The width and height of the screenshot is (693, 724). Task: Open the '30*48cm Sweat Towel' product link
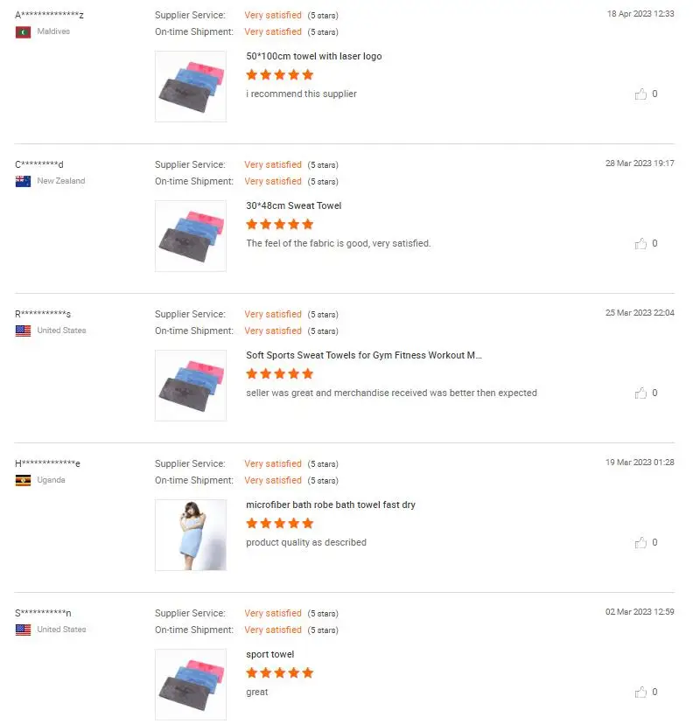pyautogui.click(x=293, y=205)
